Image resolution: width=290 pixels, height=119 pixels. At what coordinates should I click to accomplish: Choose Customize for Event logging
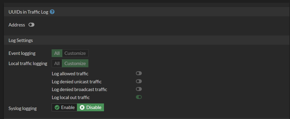[75, 53]
